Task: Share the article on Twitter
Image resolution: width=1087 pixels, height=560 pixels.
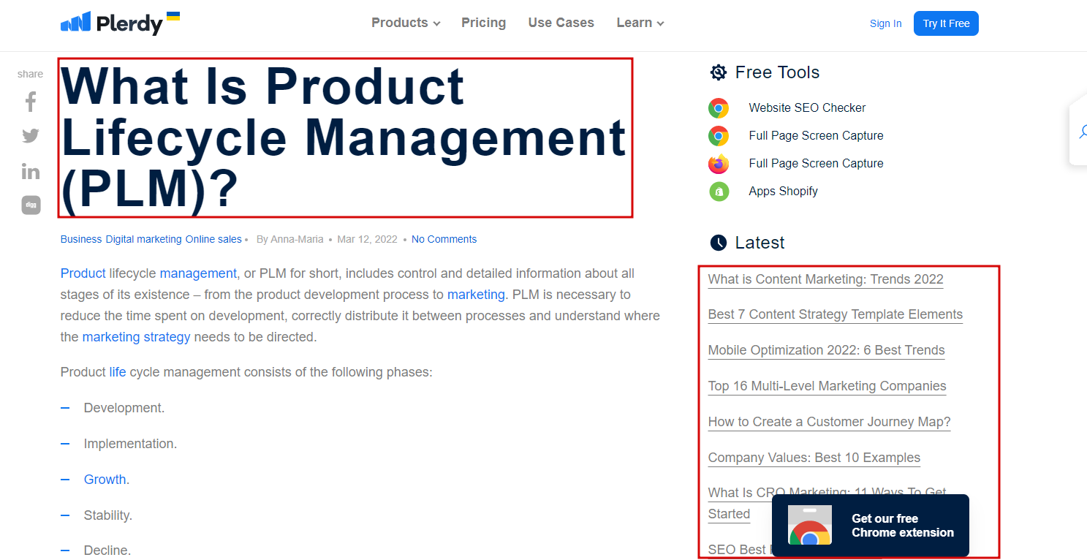Action: tap(30, 136)
